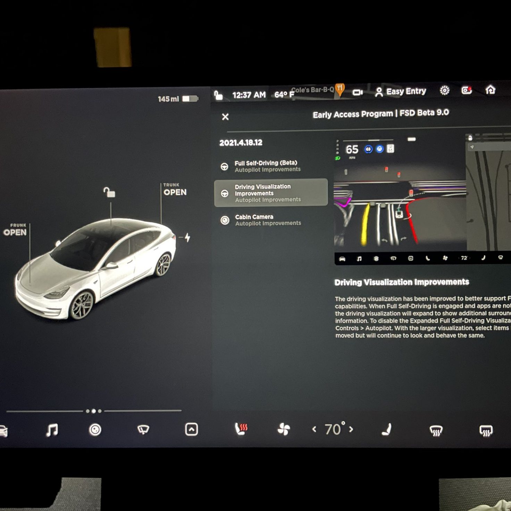Tap the profile person icon
Image resolution: width=511 pixels, height=511 pixels.
pos(379,92)
